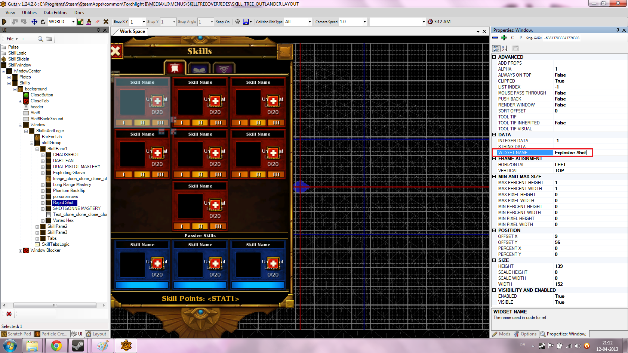Click the green plus icon in Properties
628x353 pixels.
click(x=504, y=38)
